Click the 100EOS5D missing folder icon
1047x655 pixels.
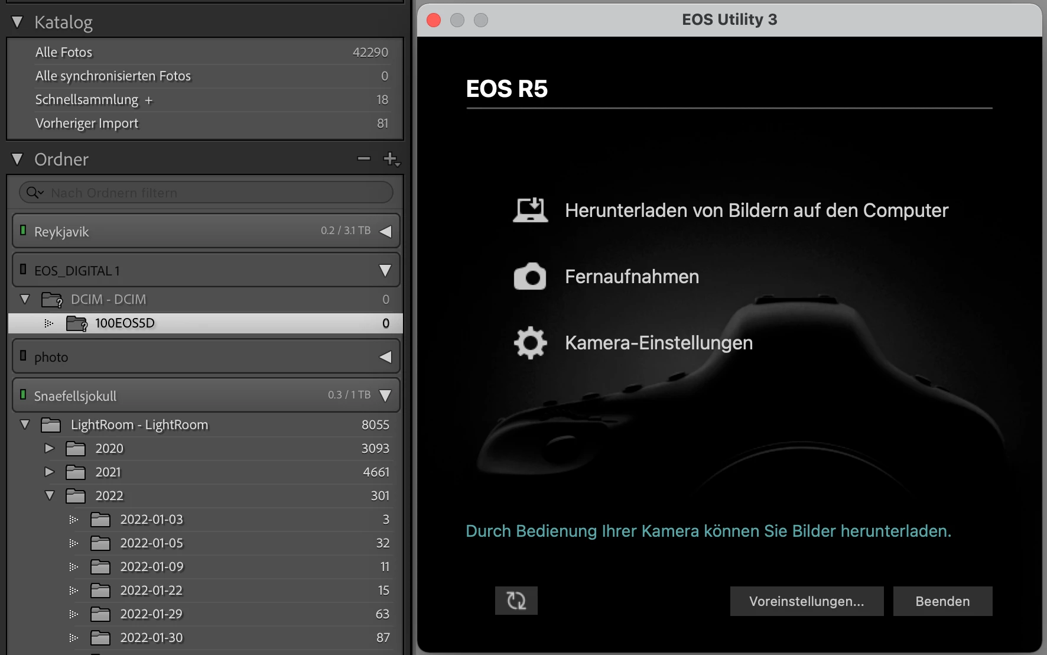pyautogui.click(x=77, y=323)
